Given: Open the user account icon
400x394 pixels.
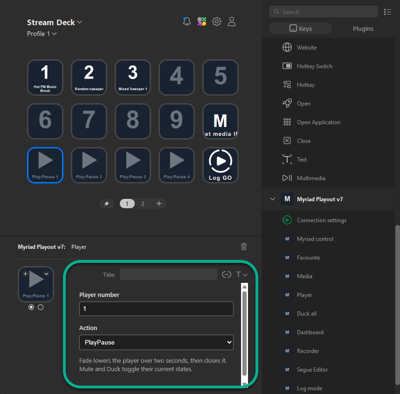Looking at the screenshot, I should (x=232, y=21).
